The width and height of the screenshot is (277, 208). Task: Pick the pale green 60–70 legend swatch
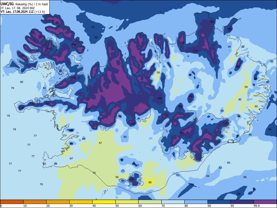coord(150,202)
